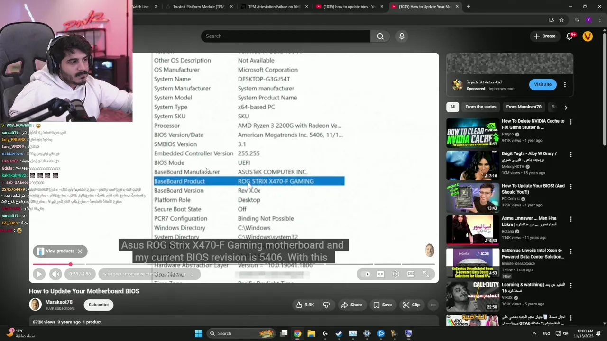Open the Windows Start menu

click(199, 333)
